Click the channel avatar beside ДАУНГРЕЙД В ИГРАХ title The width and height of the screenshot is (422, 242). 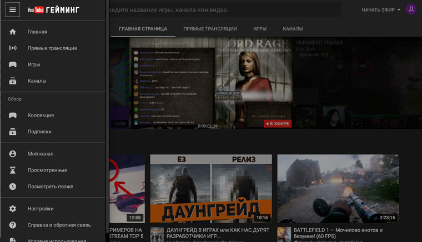(157, 234)
